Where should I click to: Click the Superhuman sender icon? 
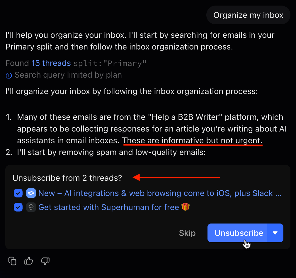pos(31,207)
